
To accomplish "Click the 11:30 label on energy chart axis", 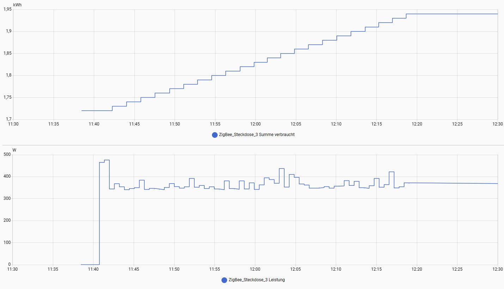I will 13,124.
